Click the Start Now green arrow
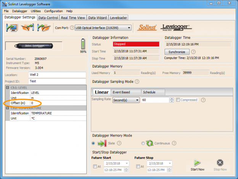Screen dimensions: 238x179 click(x=197, y=163)
